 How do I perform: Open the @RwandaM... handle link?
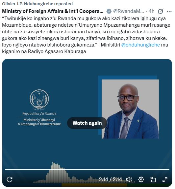(128, 11)
